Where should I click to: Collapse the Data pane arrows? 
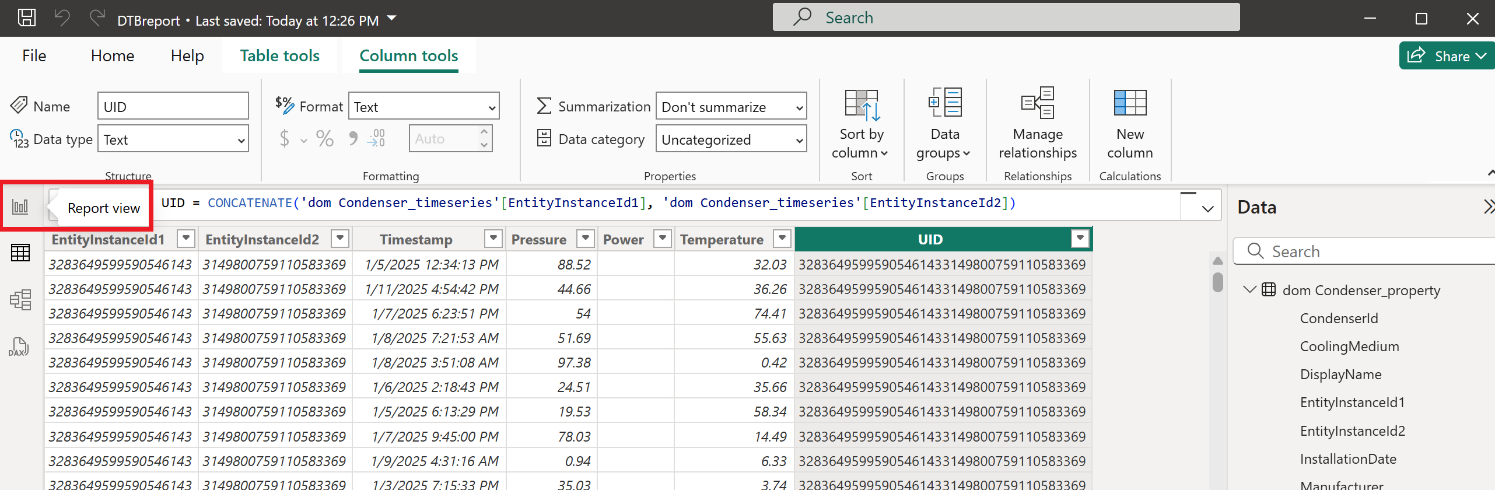click(1489, 207)
